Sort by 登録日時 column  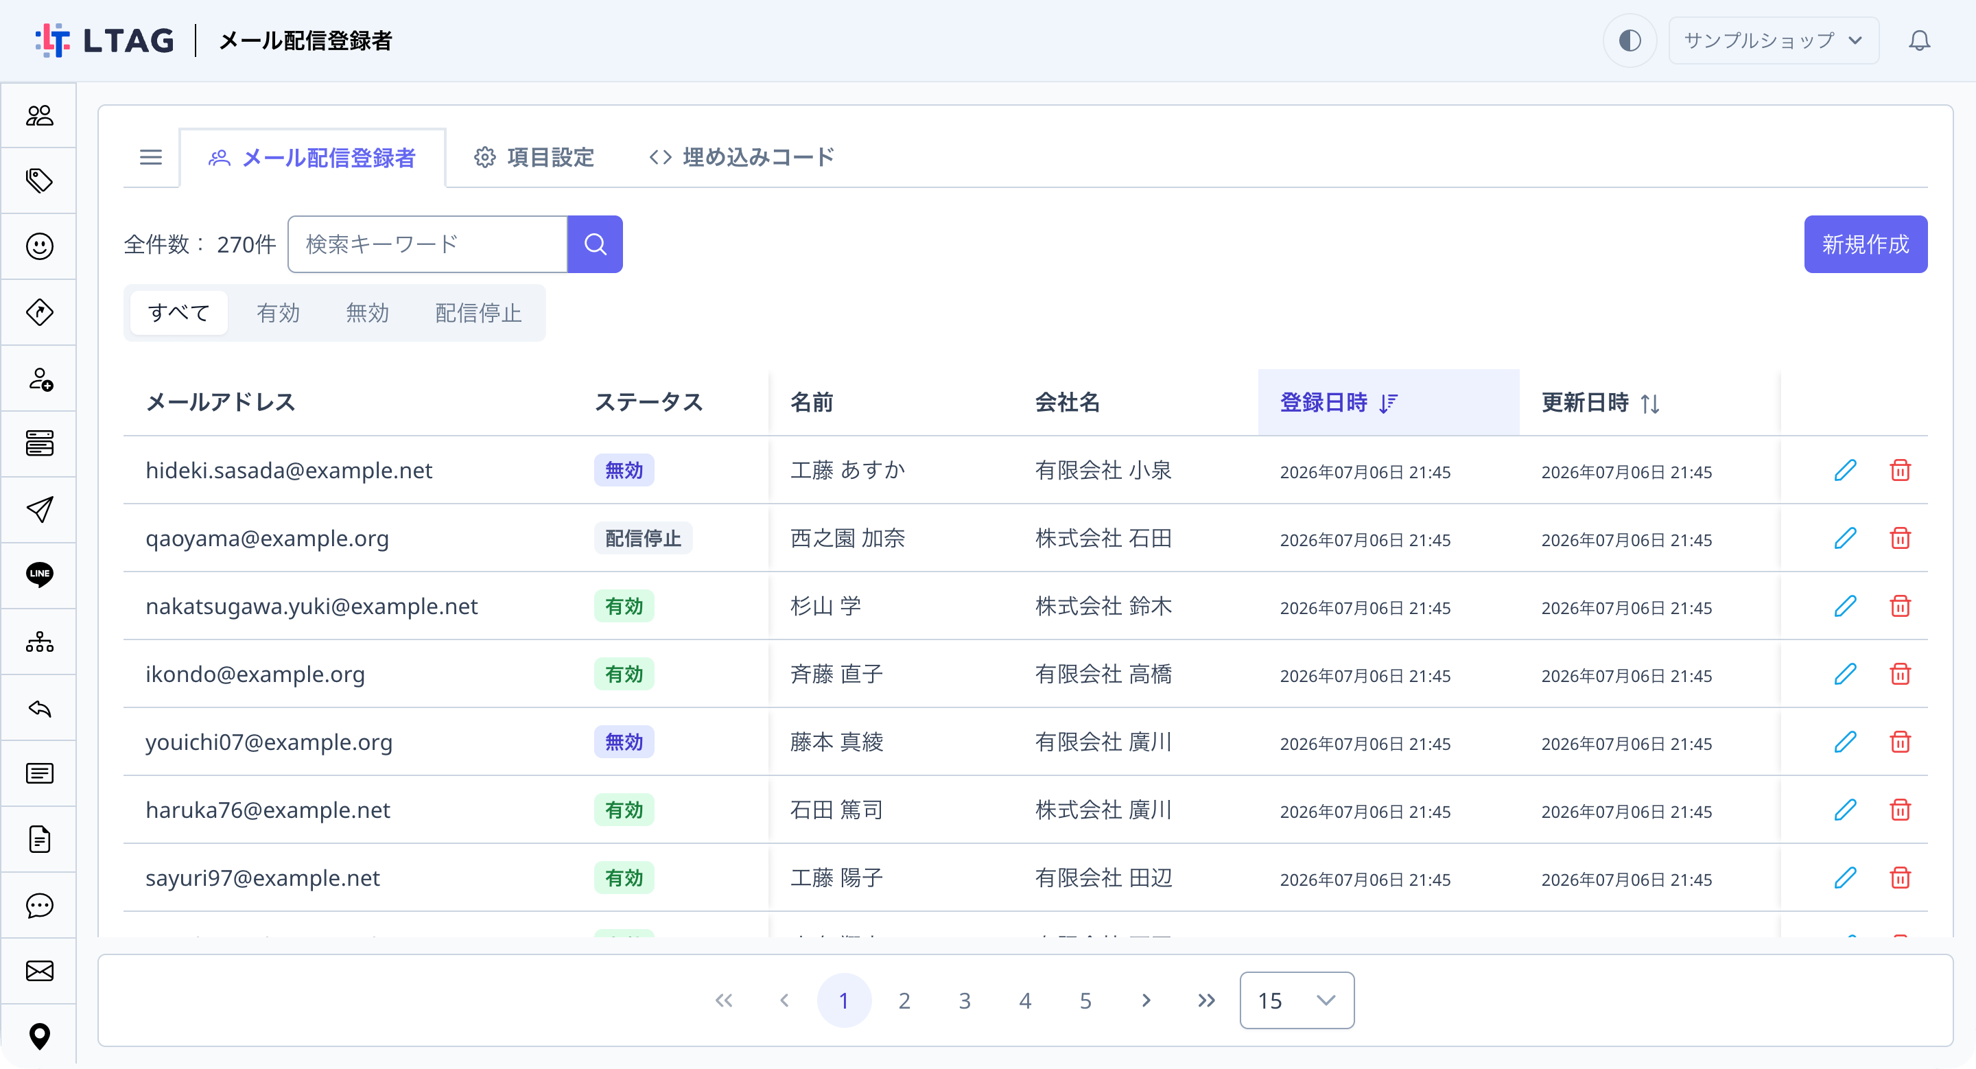tap(1387, 403)
